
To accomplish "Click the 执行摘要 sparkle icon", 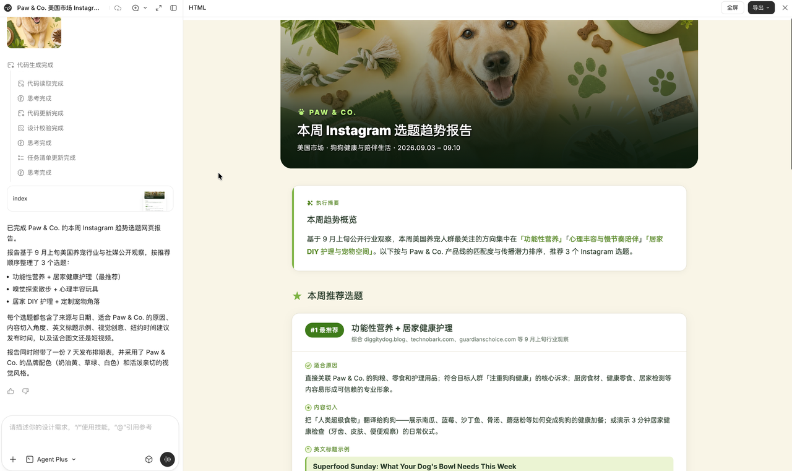I will tap(310, 203).
